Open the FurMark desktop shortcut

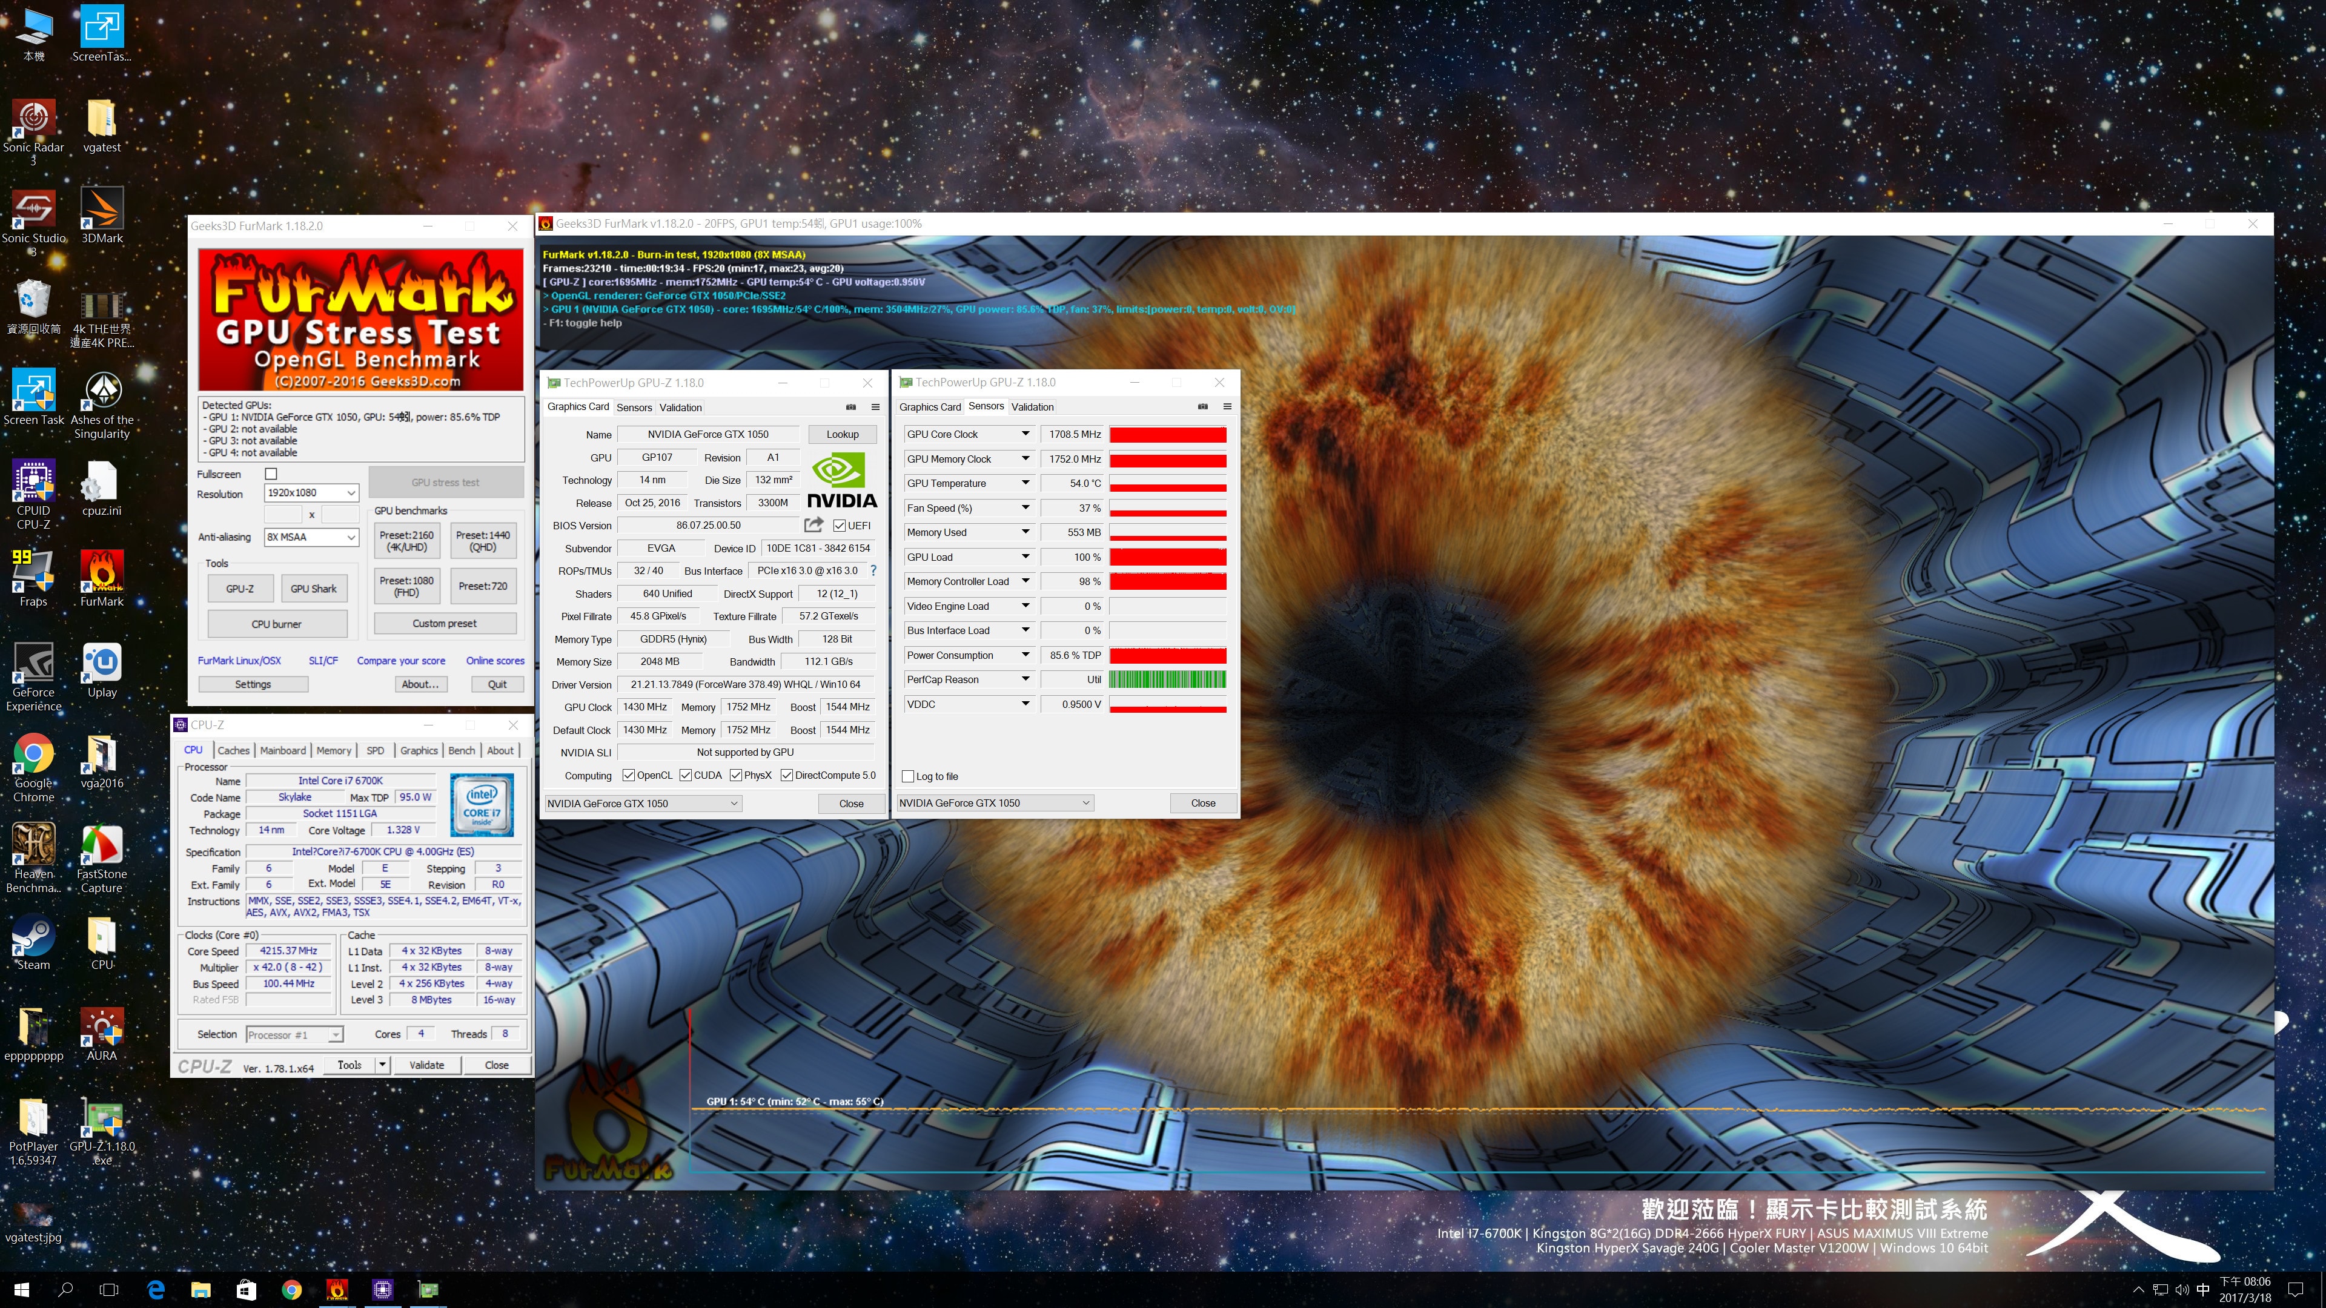tap(102, 579)
